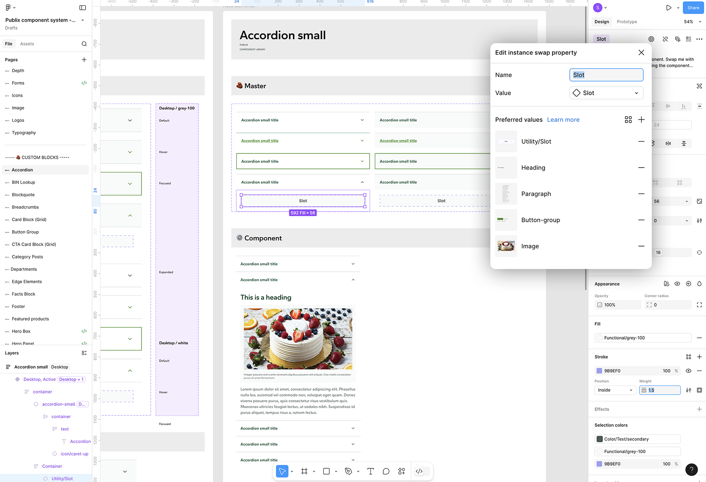706x482 pixels.
Task: Open shape tools options chevron
Action: coord(336,471)
